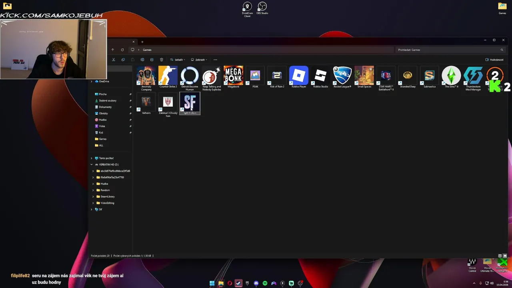Click the Delete trash toolbar icon
This screenshot has height=288, width=512.
point(162,60)
